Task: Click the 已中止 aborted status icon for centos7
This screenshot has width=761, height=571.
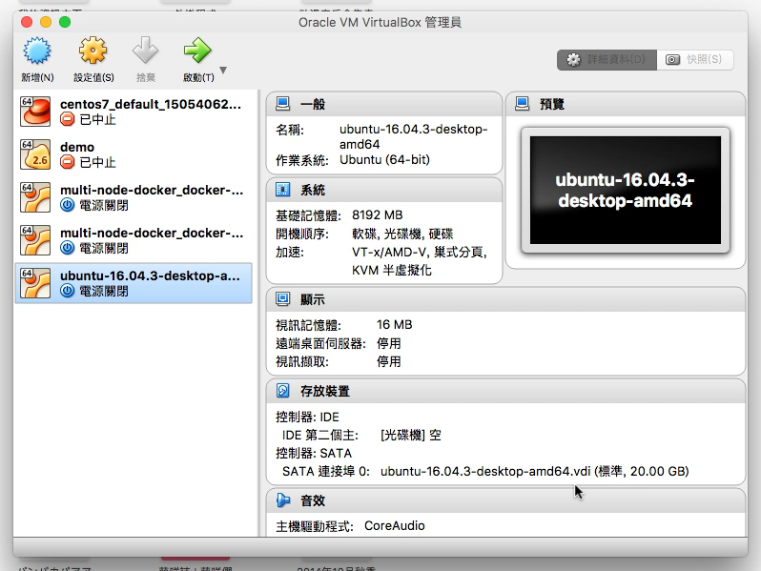Action: [x=67, y=119]
